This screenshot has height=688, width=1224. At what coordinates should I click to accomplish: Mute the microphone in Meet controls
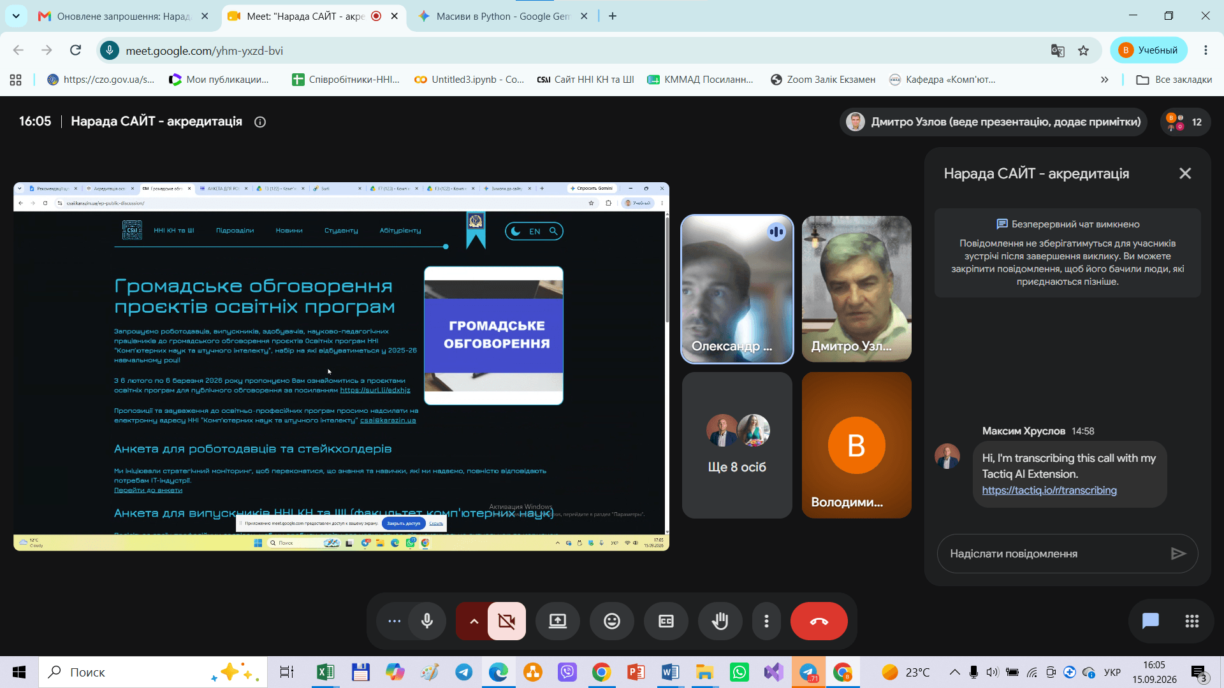[427, 621]
